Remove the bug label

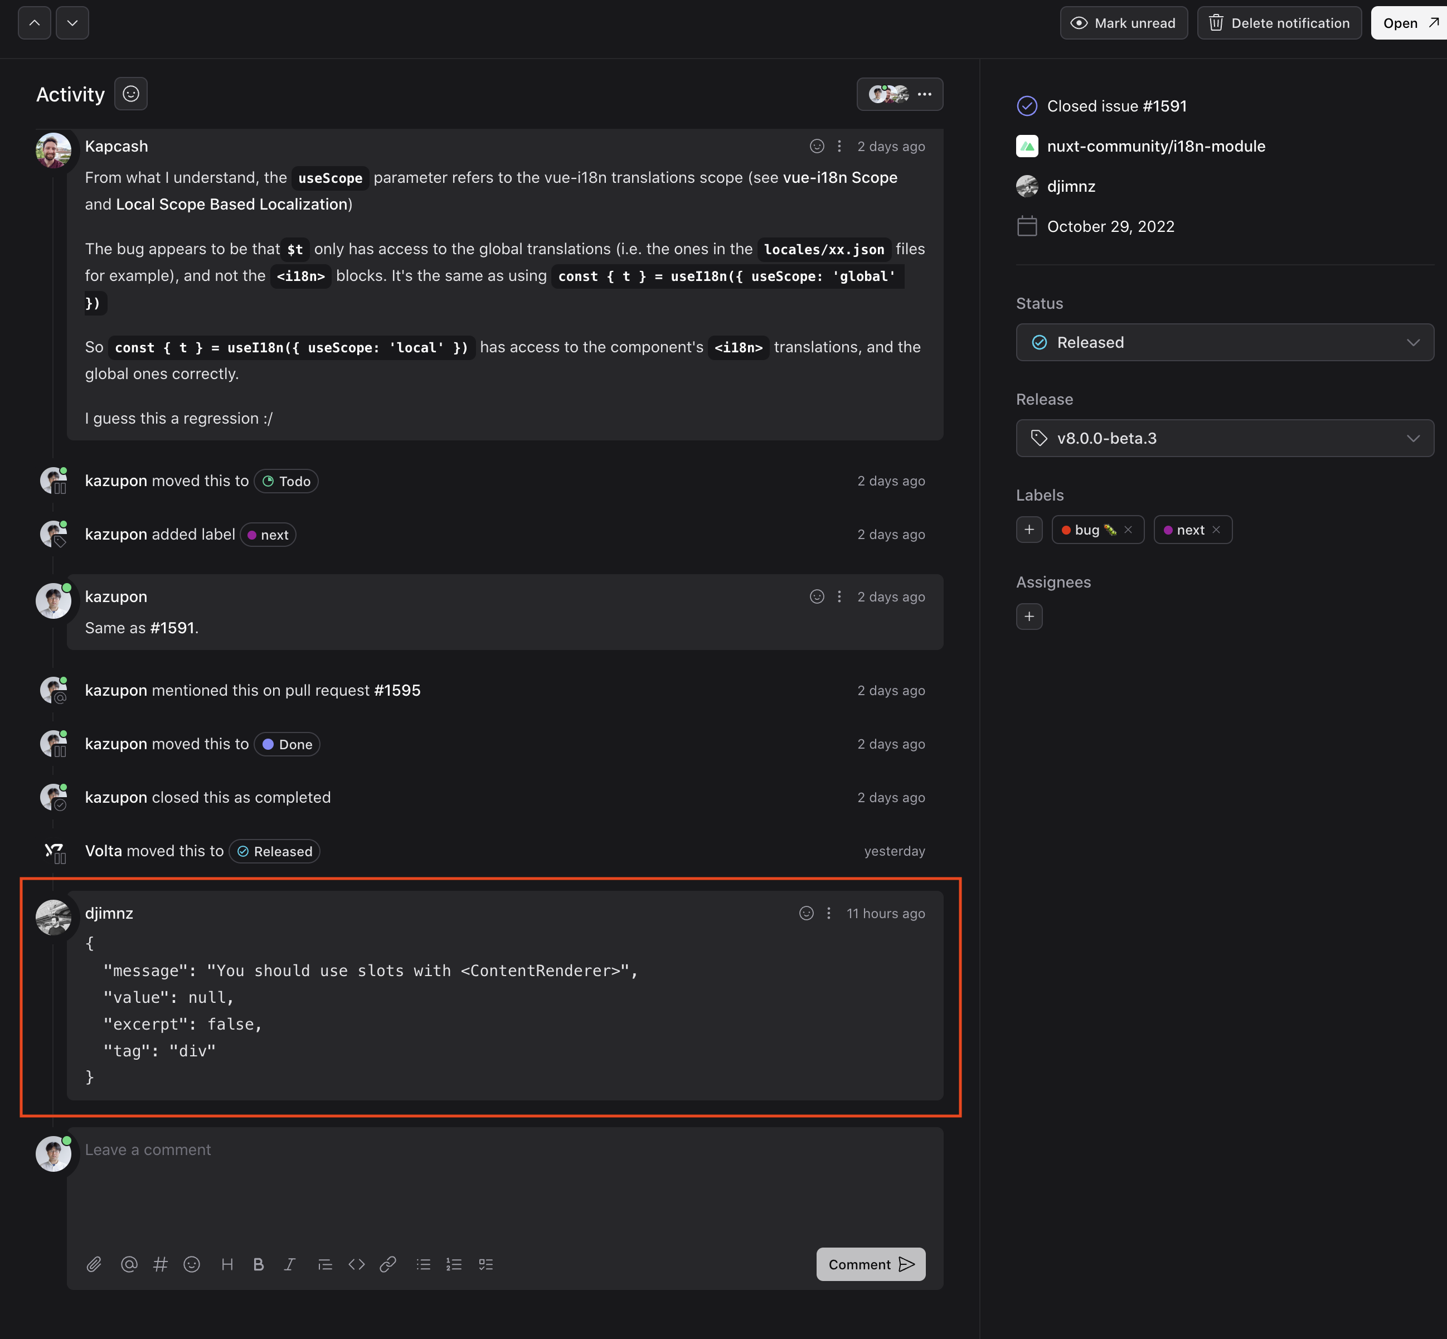point(1128,530)
